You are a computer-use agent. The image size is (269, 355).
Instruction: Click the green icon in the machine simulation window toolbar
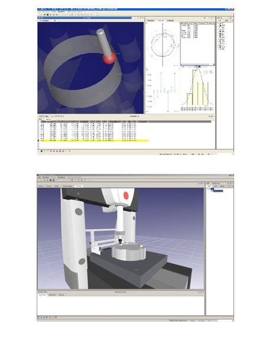tap(89, 180)
